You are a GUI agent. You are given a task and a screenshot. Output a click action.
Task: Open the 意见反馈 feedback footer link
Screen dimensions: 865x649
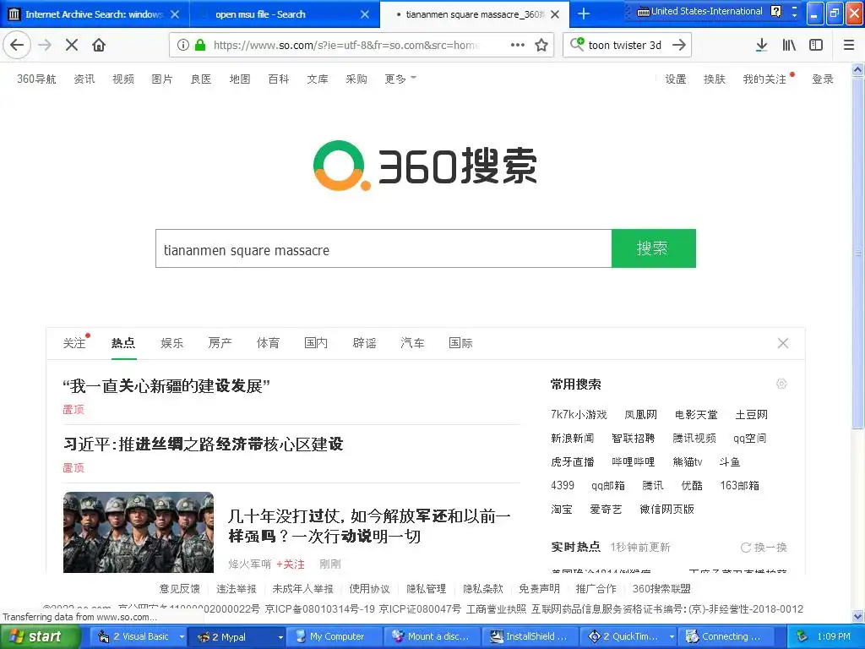click(x=180, y=589)
